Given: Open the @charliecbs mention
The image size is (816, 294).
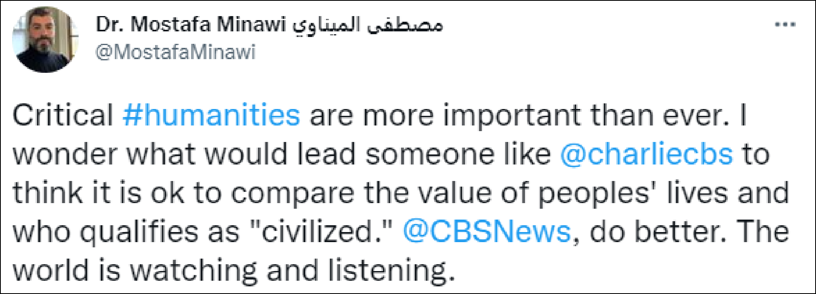Looking at the screenshot, I should point(646,154).
